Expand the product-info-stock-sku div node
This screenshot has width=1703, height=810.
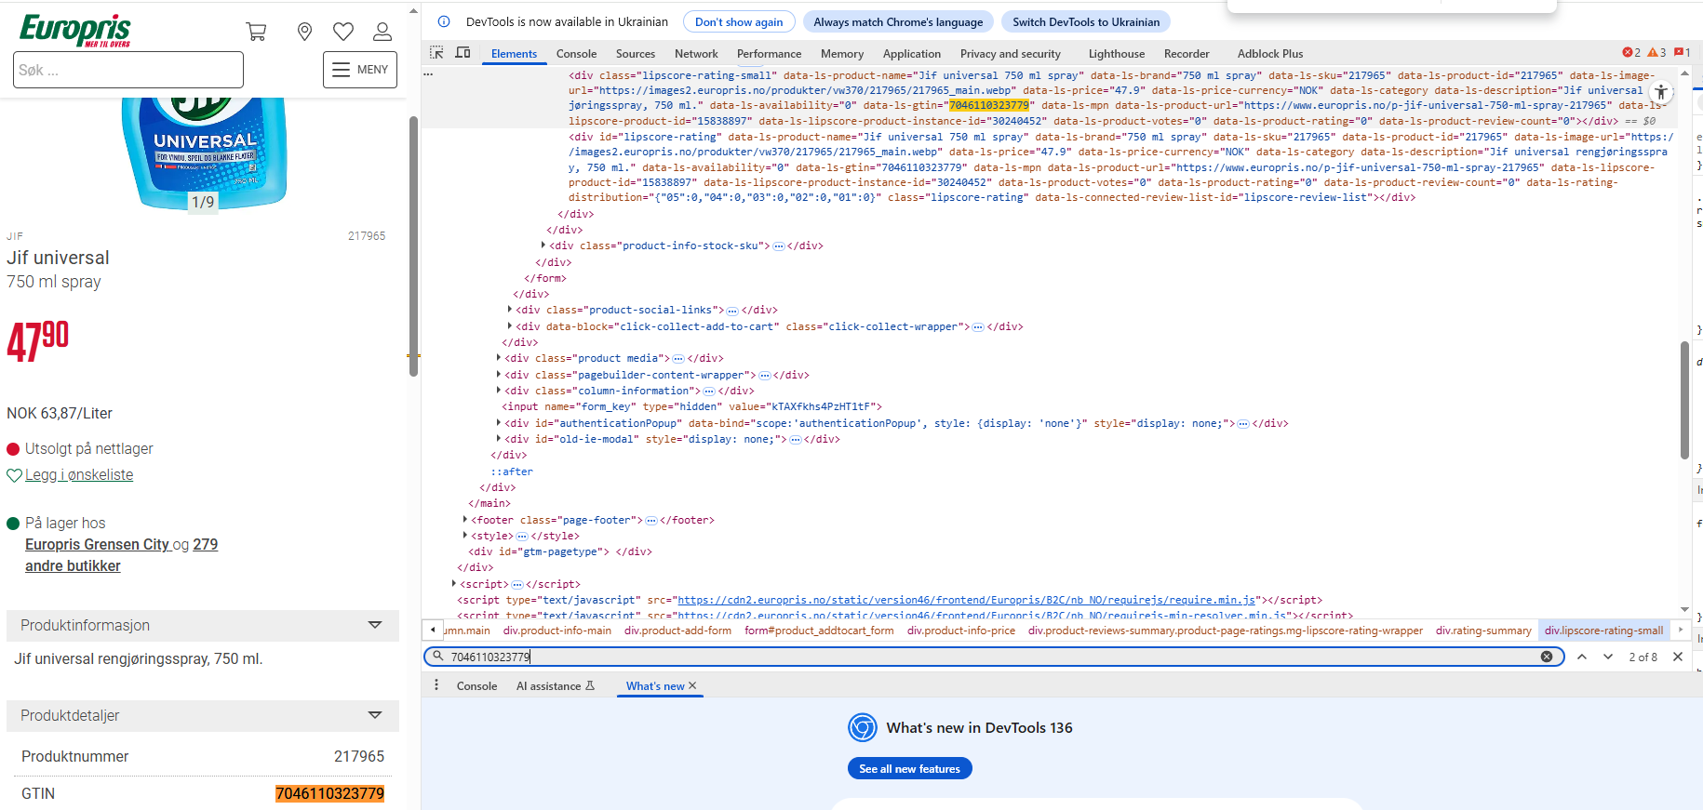543,246
